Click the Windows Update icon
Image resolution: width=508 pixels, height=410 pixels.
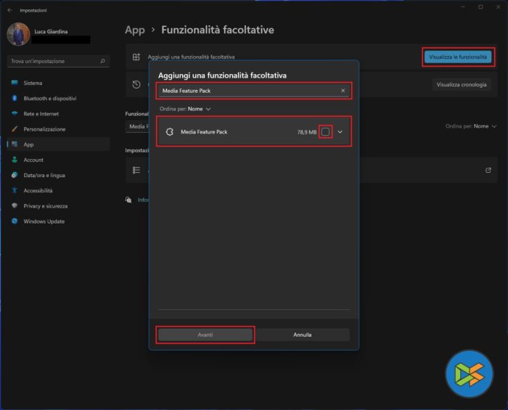pyautogui.click(x=15, y=221)
